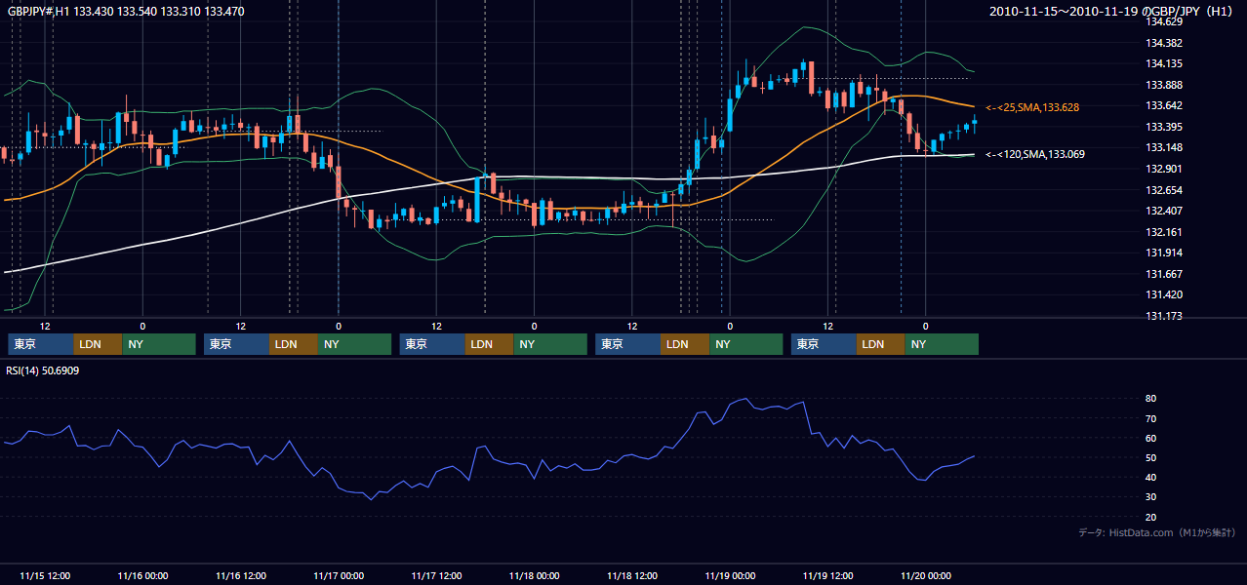The width and height of the screenshot is (1247, 585).
Task: Select the 25 SMA 133.628 label
Action: click(1032, 107)
